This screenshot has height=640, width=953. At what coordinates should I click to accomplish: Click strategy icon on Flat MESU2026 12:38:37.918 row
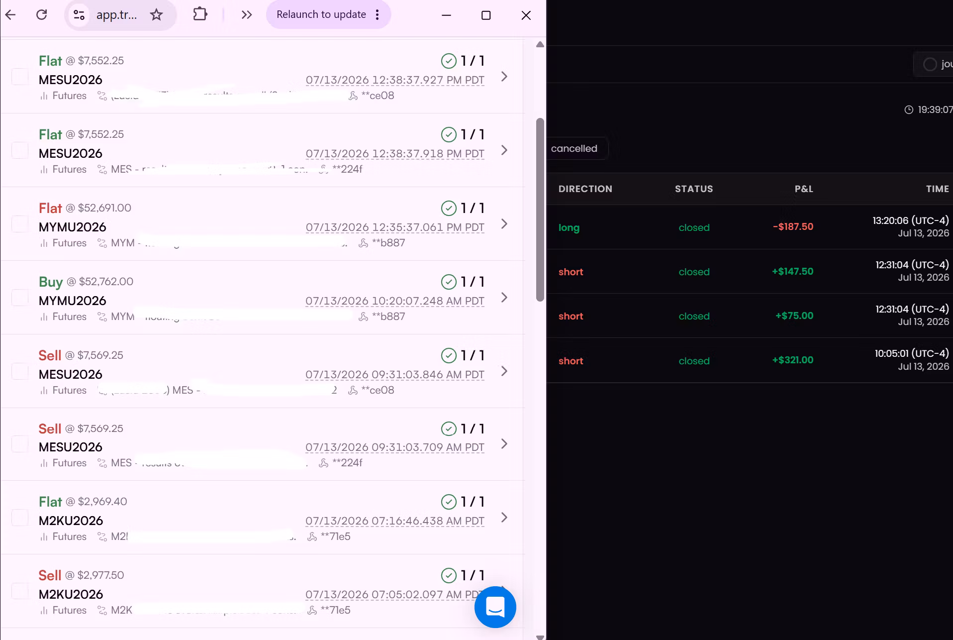[x=102, y=170]
